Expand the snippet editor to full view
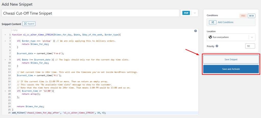261x118 pixels. pyautogui.click(x=29, y=24)
